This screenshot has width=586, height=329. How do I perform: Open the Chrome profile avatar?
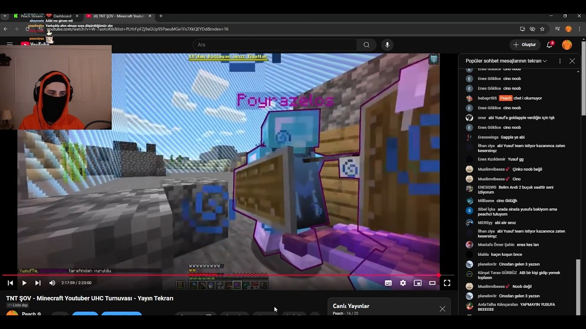click(569, 29)
